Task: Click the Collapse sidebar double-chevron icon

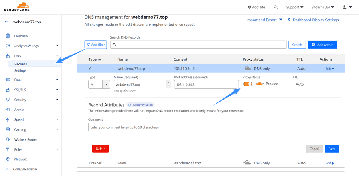Action: click(7, 169)
